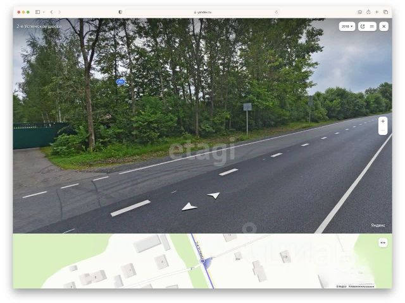The width and height of the screenshot is (405, 303).
Task: Open the panorama menu lines icon
Action: [x=372, y=27]
